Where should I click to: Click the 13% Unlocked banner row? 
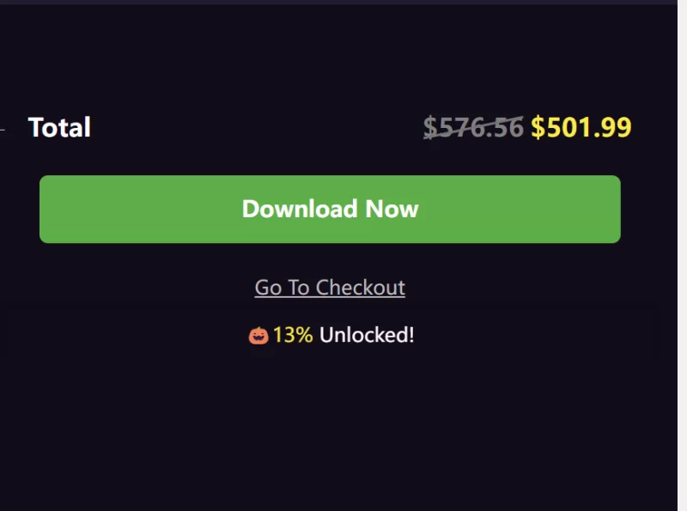coord(331,335)
